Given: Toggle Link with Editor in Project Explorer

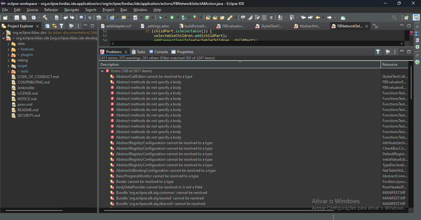Looking at the screenshot, I should tap(55, 26).
